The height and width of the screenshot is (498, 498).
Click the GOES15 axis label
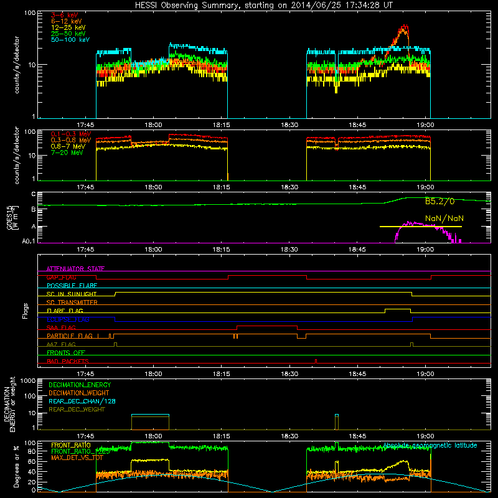[x=12, y=218]
